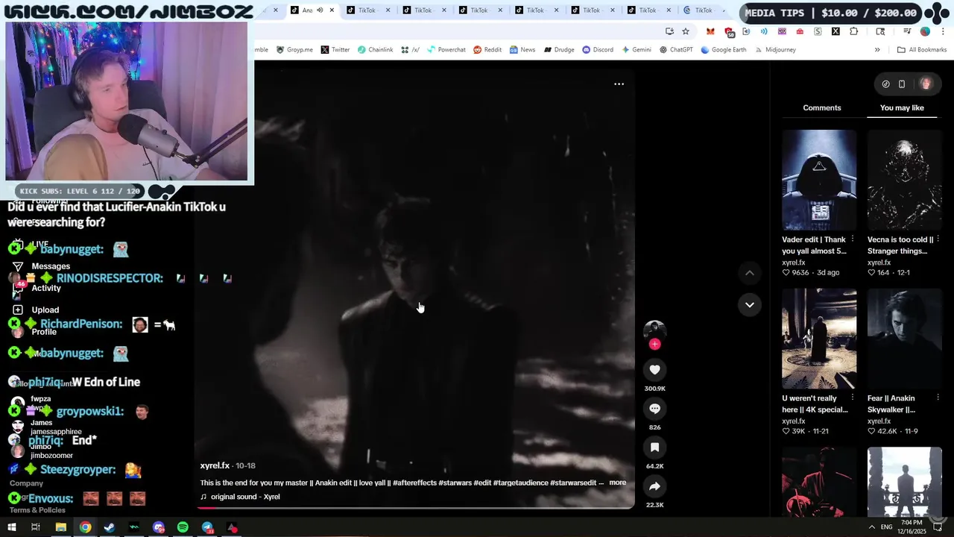Save video with the bookmark icon
The width and height of the screenshot is (954, 537).
(x=654, y=447)
